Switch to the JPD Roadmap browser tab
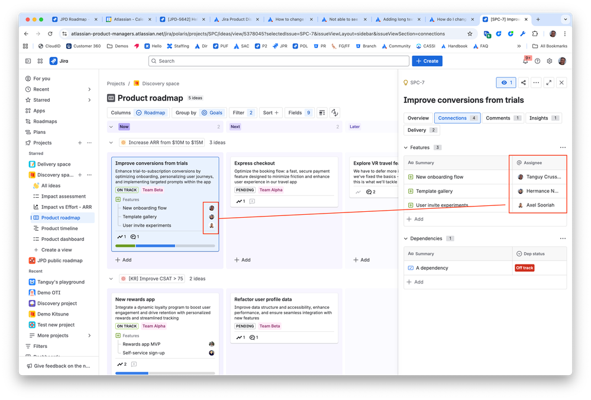591x400 pixels. point(73,19)
